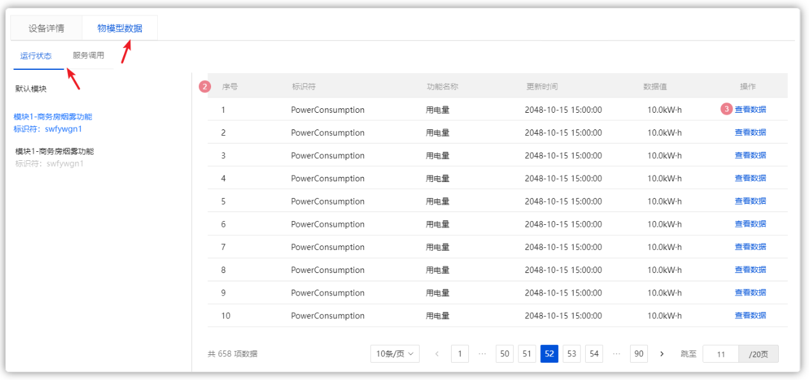The width and height of the screenshot is (809, 380).
Task: Open the 运行状态 sub-tab
Action: tap(36, 56)
